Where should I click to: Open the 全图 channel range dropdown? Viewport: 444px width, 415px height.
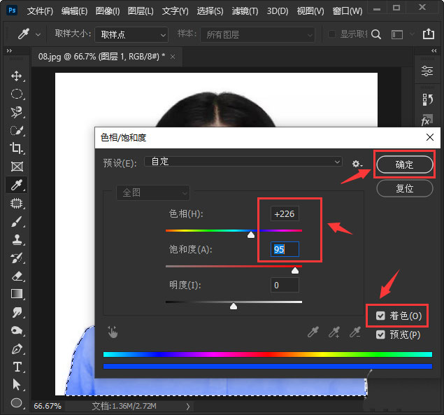(x=153, y=192)
